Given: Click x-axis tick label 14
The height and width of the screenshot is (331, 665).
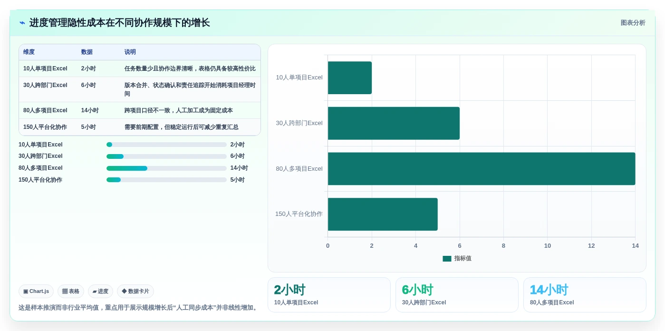Looking at the screenshot, I should coord(636,246).
